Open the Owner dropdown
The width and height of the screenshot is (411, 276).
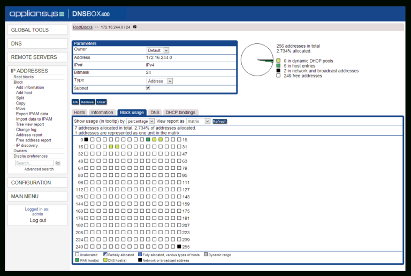[158, 50]
